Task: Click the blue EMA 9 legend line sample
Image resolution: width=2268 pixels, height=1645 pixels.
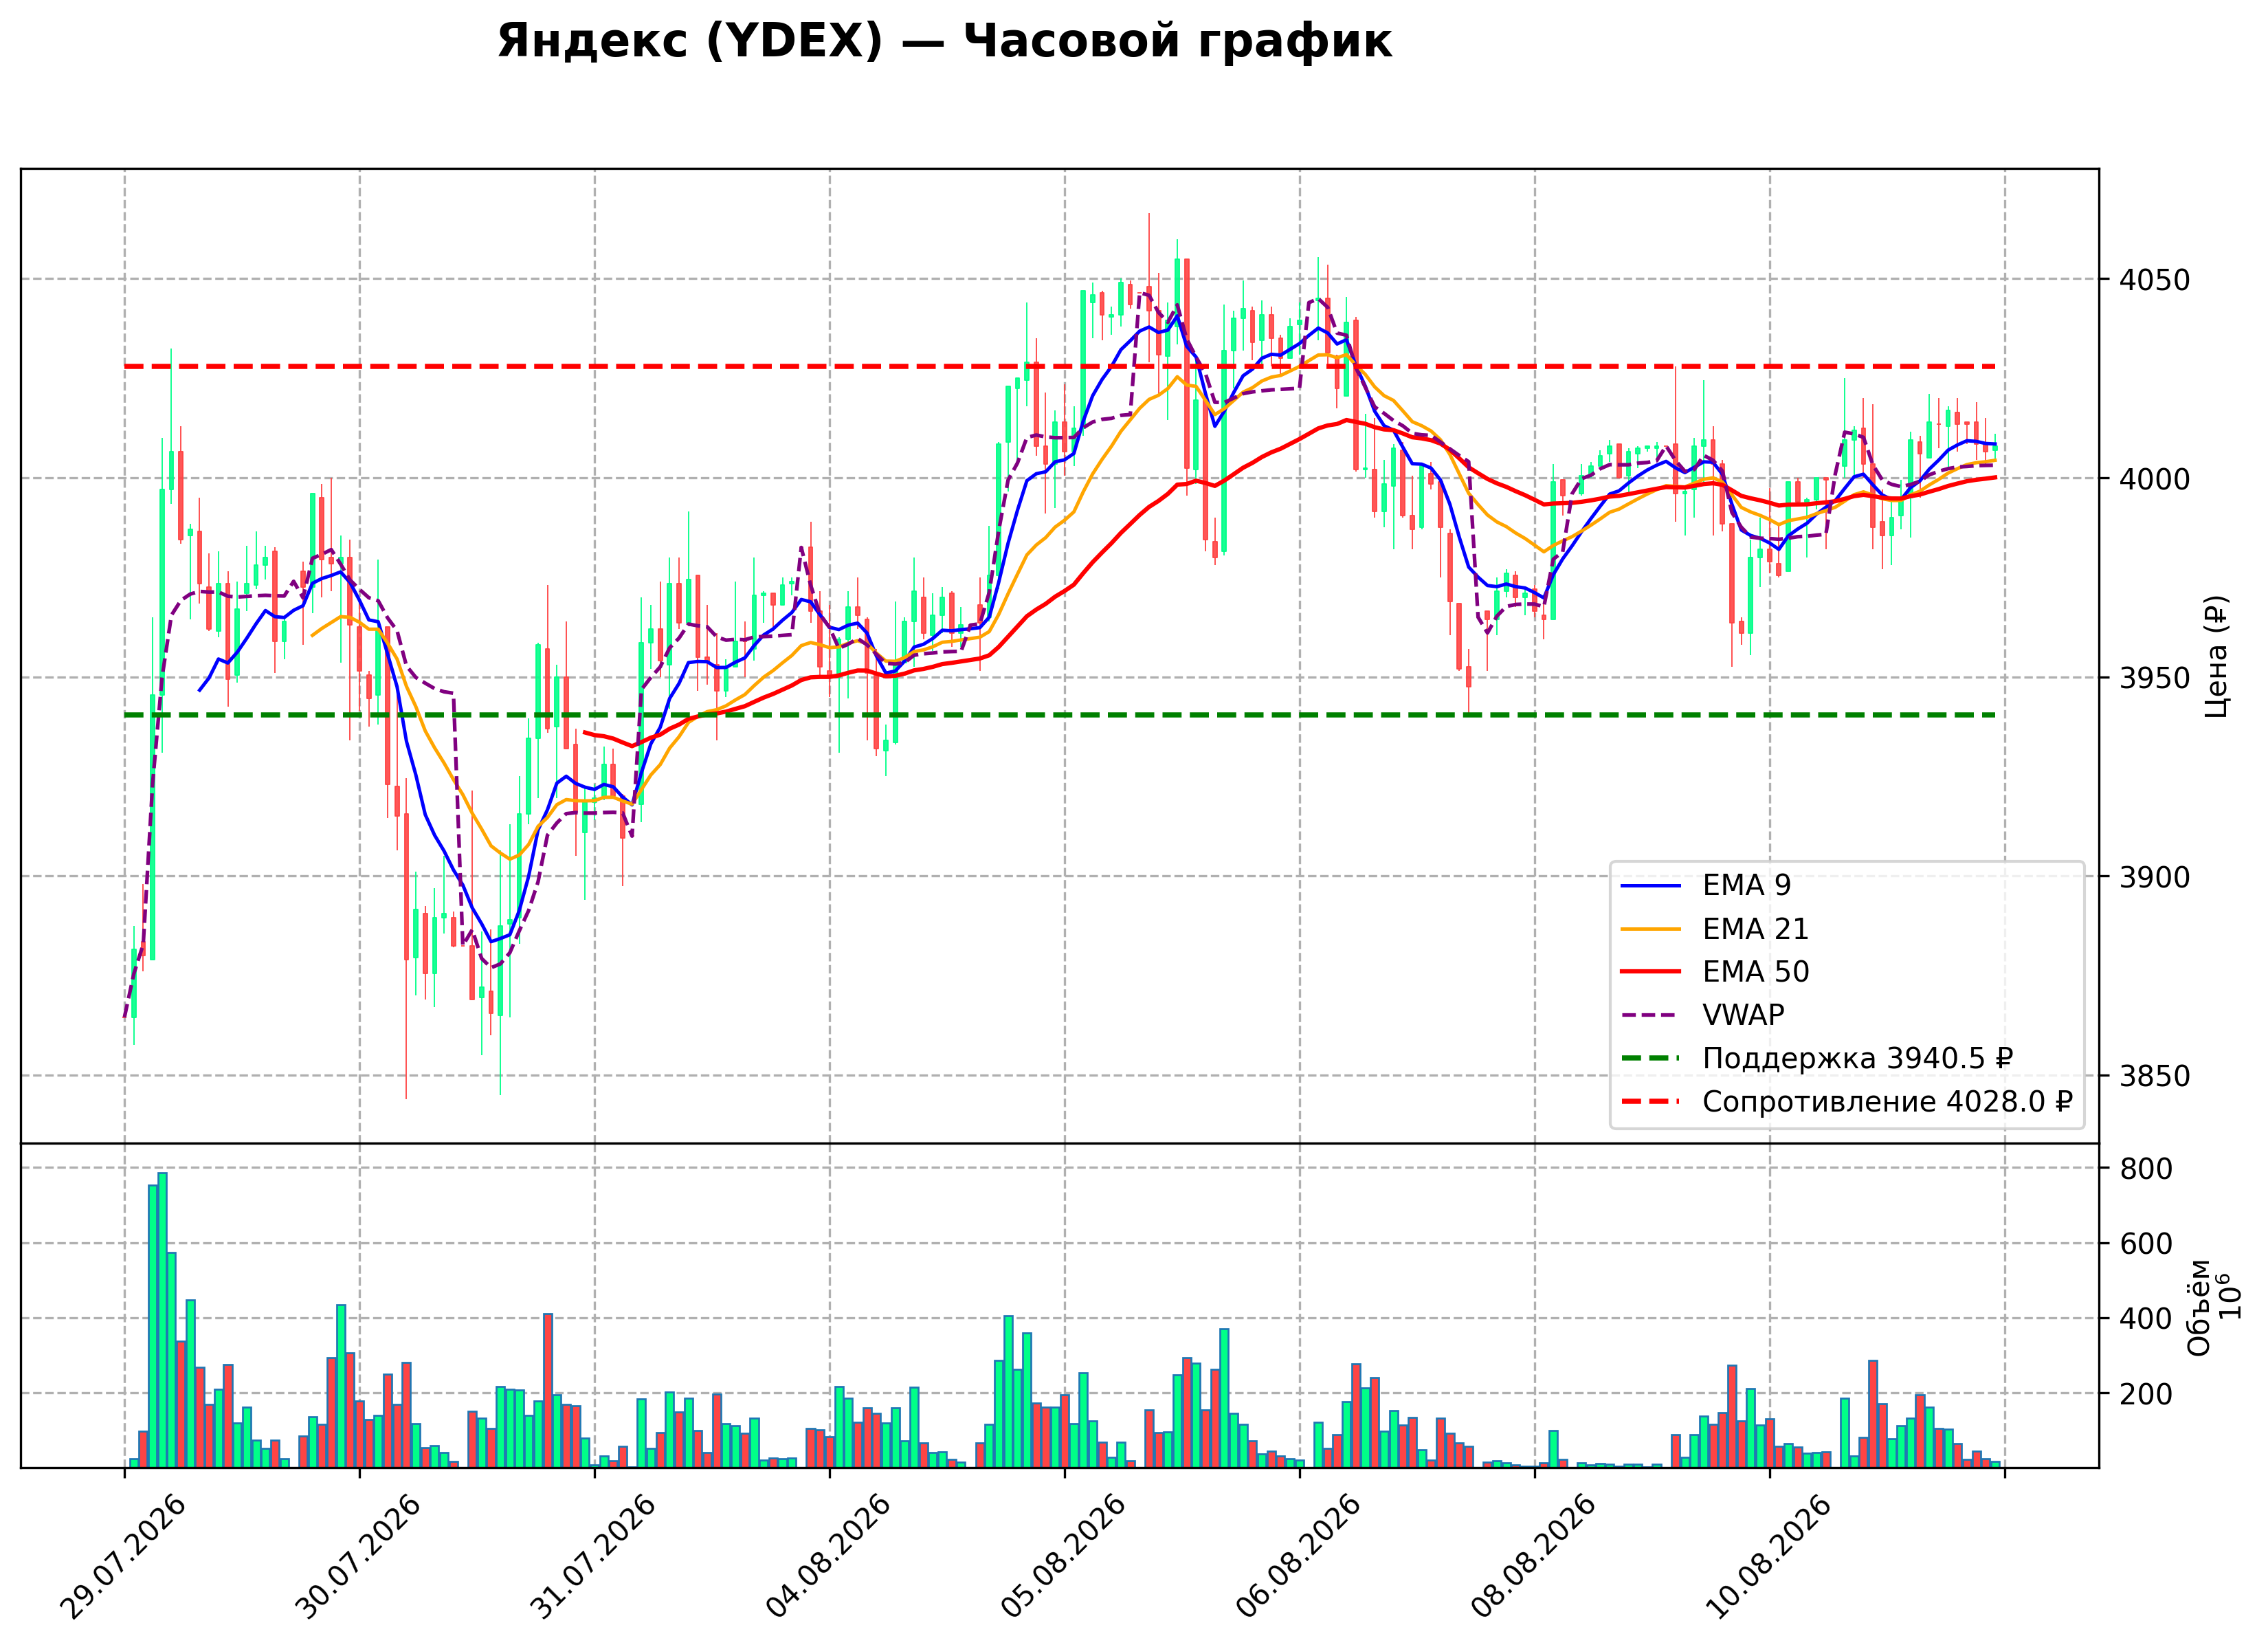Action: 1650,886
